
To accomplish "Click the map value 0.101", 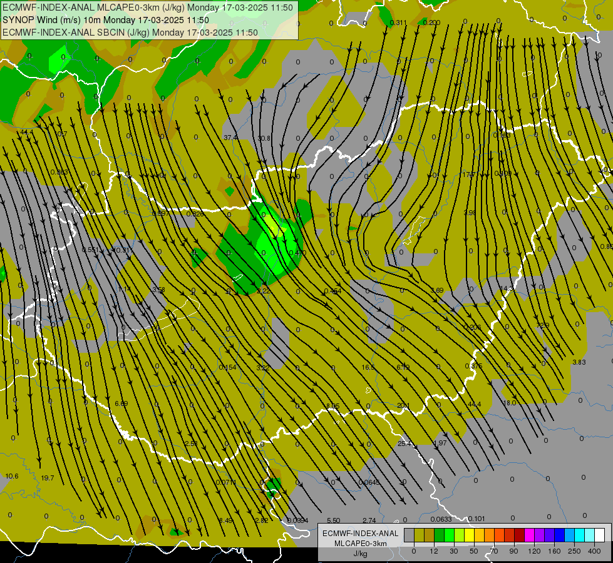I will (x=476, y=519).
